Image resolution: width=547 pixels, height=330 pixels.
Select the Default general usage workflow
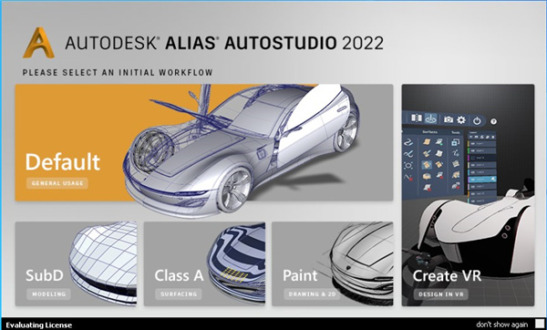click(x=204, y=142)
